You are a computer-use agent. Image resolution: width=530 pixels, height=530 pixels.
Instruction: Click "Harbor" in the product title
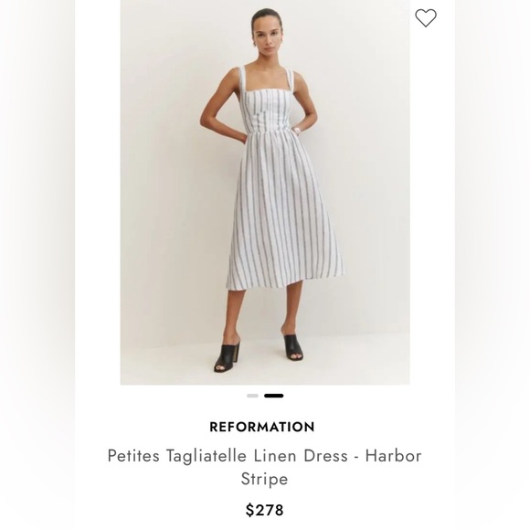[x=394, y=456]
